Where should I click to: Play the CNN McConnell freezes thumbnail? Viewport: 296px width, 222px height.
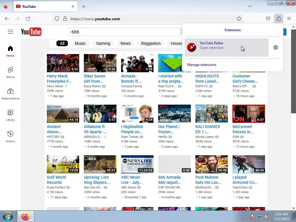pos(249,114)
